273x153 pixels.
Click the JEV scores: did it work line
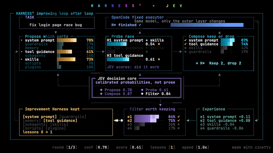[133, 67]
